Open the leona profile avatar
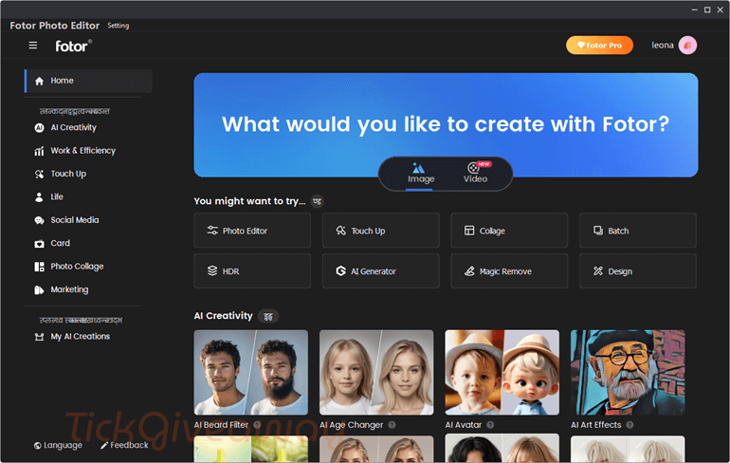Screen dimensions: 730x463 tap(687, 46)
